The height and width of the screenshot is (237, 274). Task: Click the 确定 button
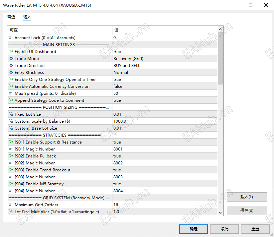coord(194,229)
